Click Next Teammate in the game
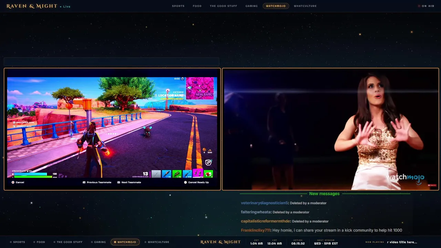This screenshot has width=441, height=248. (x=129, y=182)
